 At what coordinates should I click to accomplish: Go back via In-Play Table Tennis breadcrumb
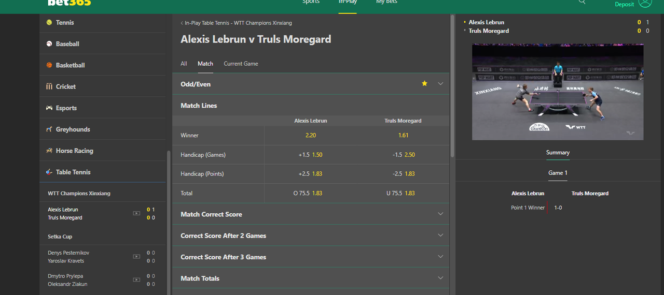click(236, 23)
